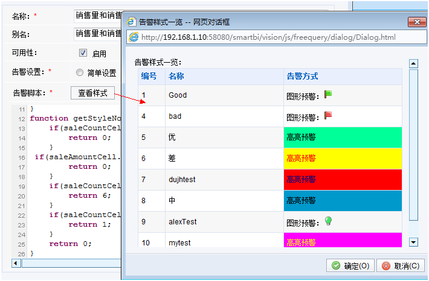Click the IE icon in dialog title bar
The width and height of the screenshot is (429, 281).
tap(132, 22)
